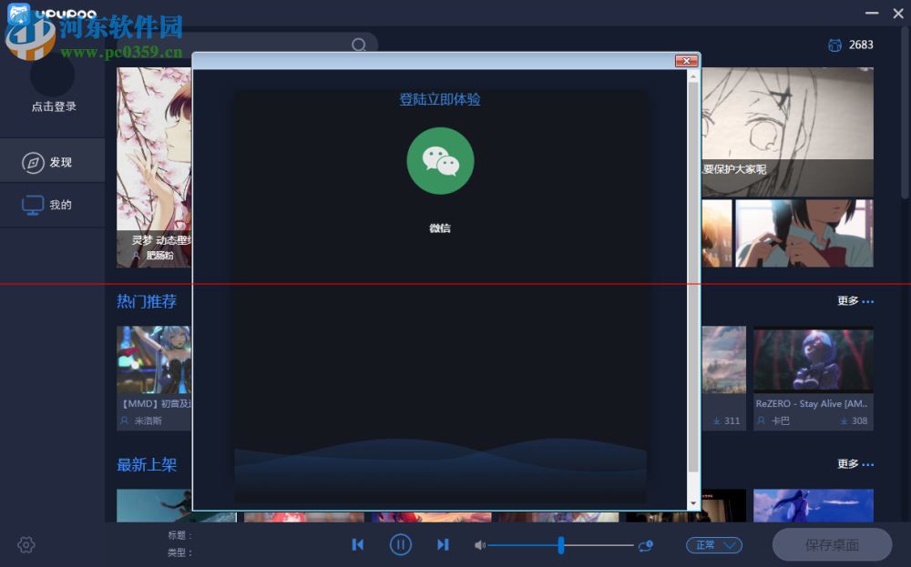Open the 正常 mode dropdown
The width and height of the screenshot is (911, 567).
tap(714, 545)
